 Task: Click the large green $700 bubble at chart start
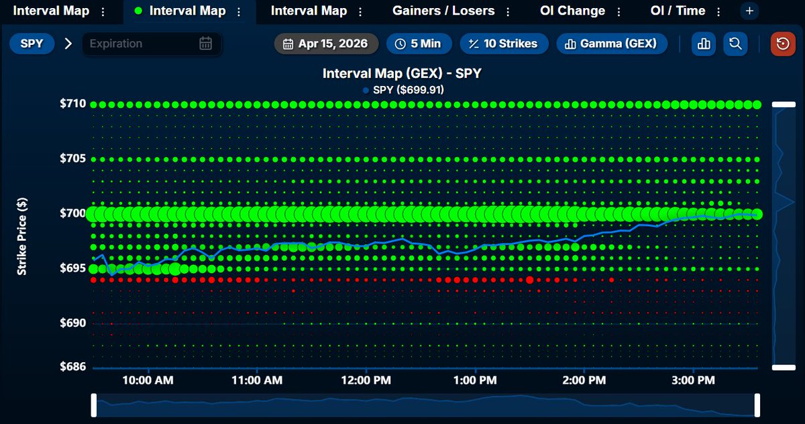94,214
